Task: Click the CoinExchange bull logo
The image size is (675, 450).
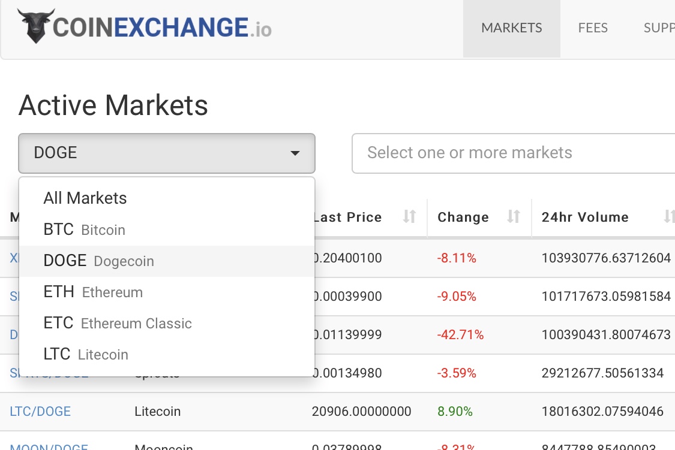Action: [x=36, y=26]
